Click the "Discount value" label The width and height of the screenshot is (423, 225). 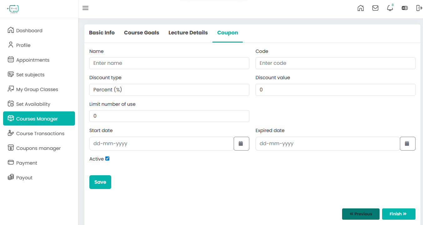273,78
